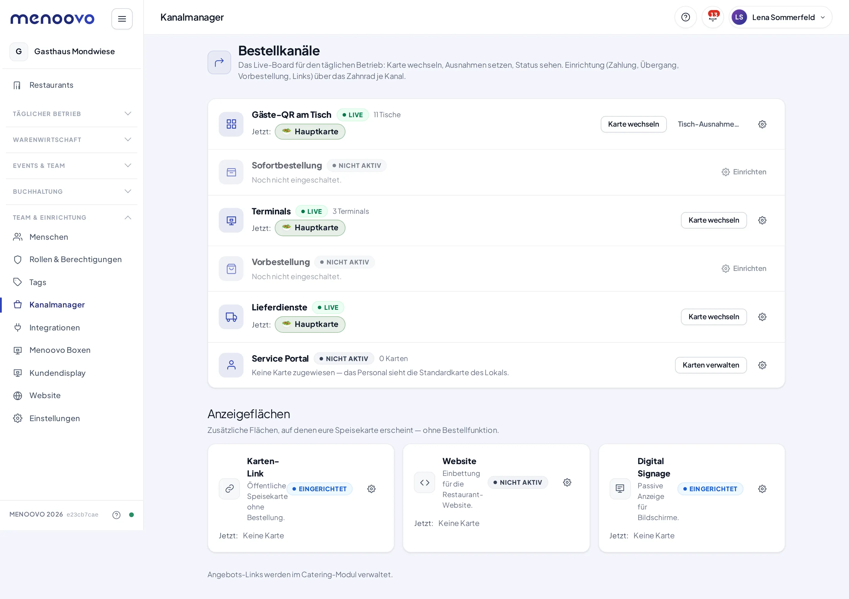Open Einstellungen in the sidebar
This screenshot has width=849, height=599.
click(72, 418)
